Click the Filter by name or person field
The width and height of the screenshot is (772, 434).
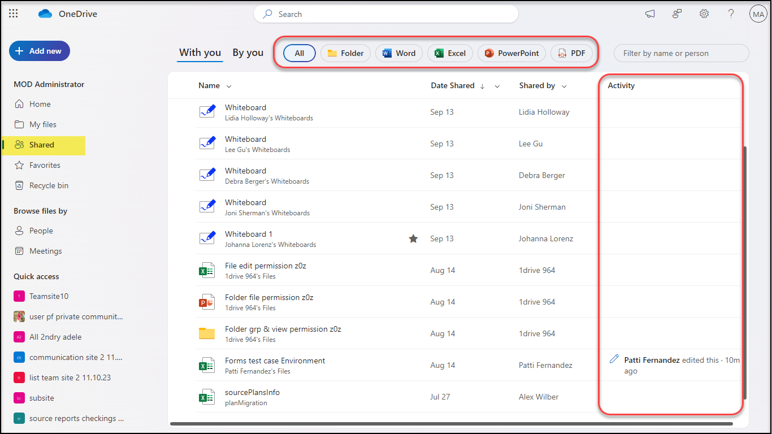pyautogui.click(x=681, y=53)
